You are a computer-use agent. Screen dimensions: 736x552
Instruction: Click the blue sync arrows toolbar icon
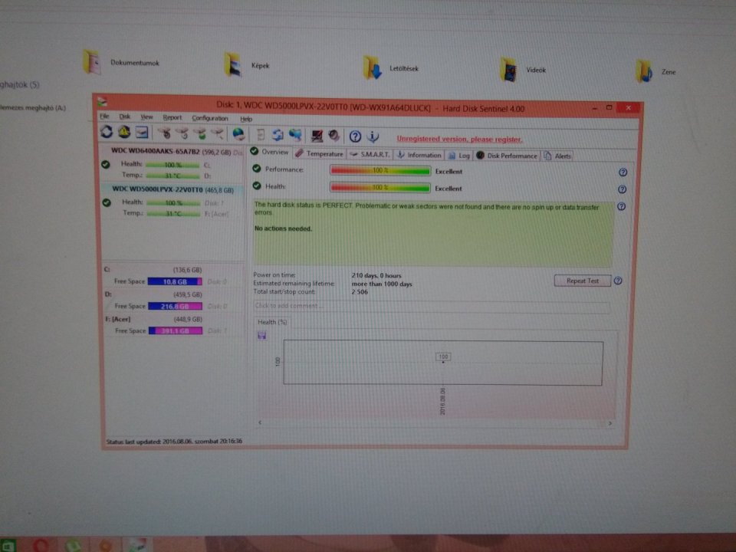point(278,136)
